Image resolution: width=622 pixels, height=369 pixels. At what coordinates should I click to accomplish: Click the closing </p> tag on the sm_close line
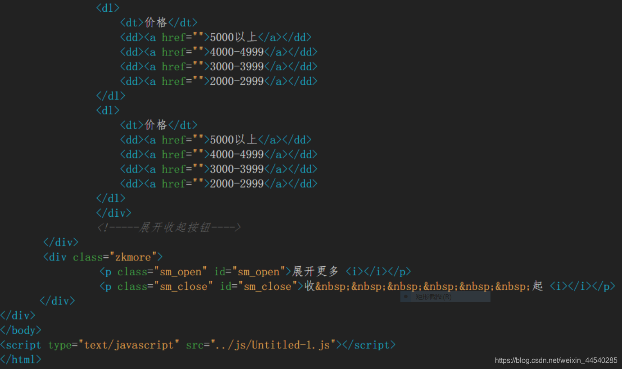[x=604, y=287]
